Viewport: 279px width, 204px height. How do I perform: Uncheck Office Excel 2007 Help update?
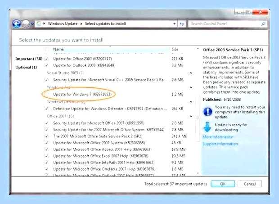coord(47,156)
